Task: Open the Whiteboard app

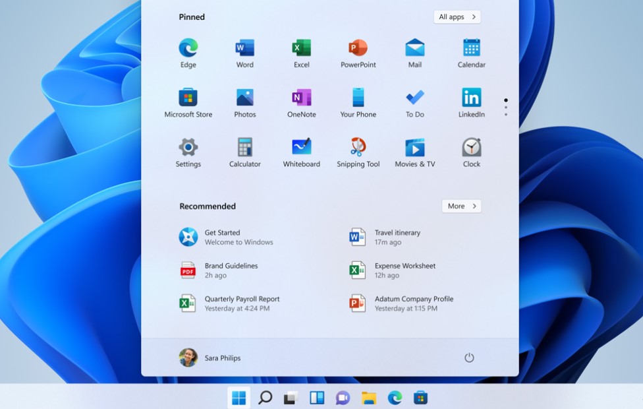Action: click(301, 148)
